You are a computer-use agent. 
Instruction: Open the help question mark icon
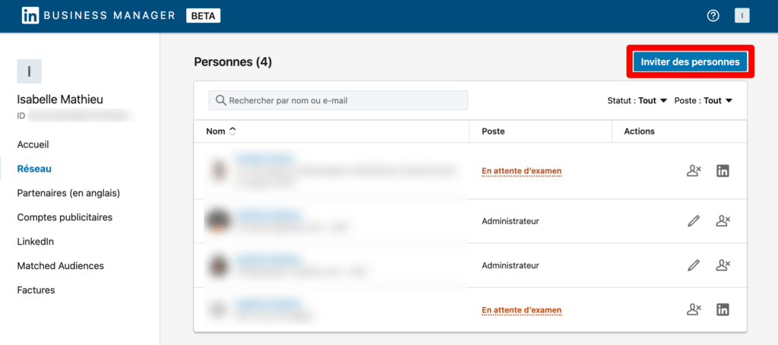pos(713,15)
